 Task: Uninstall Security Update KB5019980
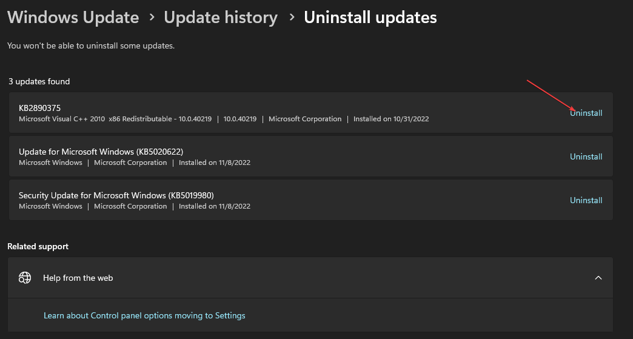pos(586,200)
